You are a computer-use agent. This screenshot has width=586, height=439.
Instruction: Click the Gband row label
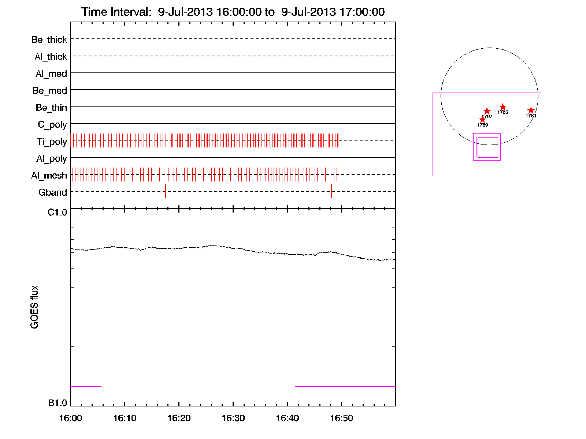click(52, 192)
